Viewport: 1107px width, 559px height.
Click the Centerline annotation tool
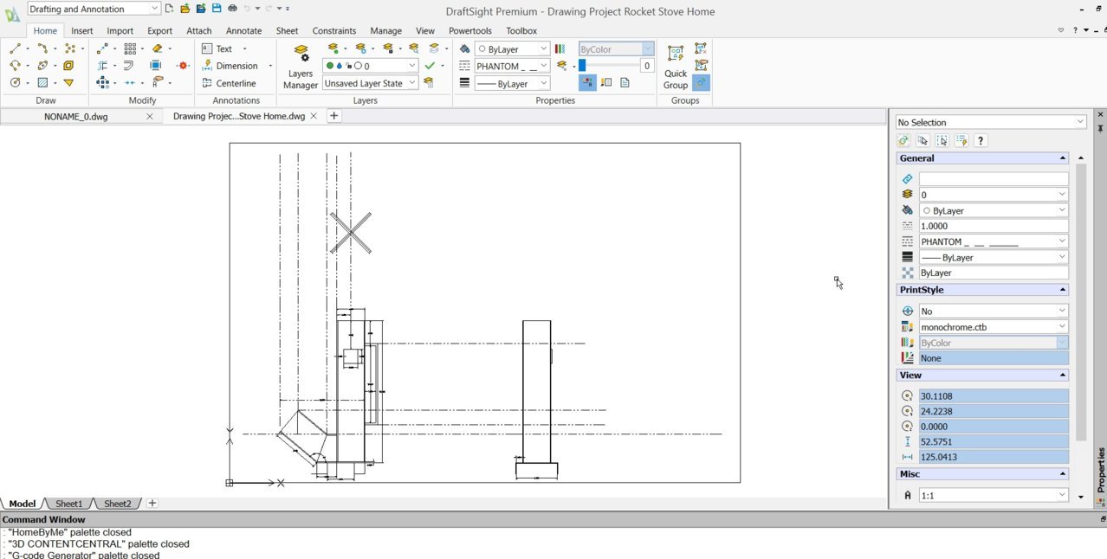coord(230,83)
